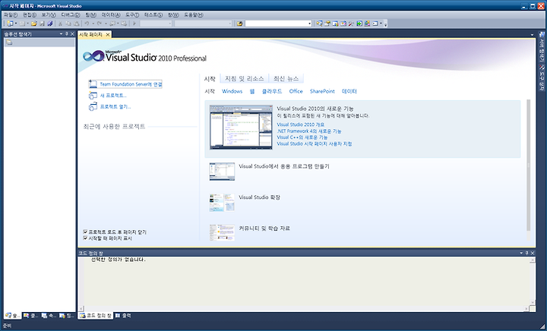Open Properties Window via toolbar icon
This screenshot has width=547, height=331.
click(x=327, y=24)
